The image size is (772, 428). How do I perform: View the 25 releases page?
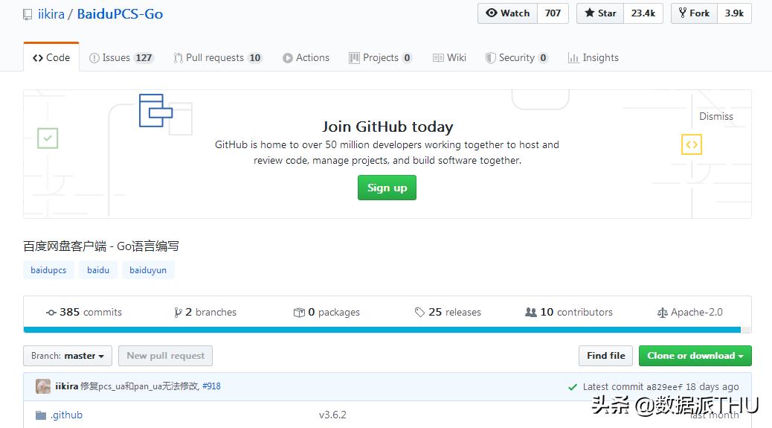pyautogui.click(x=448, y=313)
